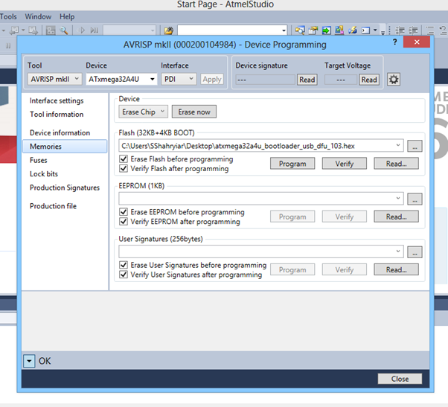Click Read button in User Signatures section
The width and height of the screenshot is (448, 407).
pos(397,269)
